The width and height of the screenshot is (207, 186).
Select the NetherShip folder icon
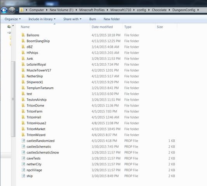[x=23, y=76]
